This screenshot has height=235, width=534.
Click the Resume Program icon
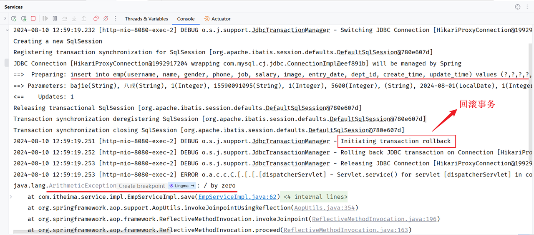tap(45, 19)
